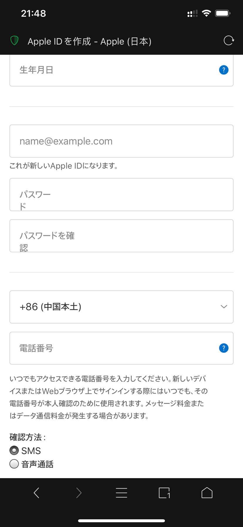This screenshot has height=527, width=243.
Task: Tap the page title address bar
Action: tap(90, 41)
